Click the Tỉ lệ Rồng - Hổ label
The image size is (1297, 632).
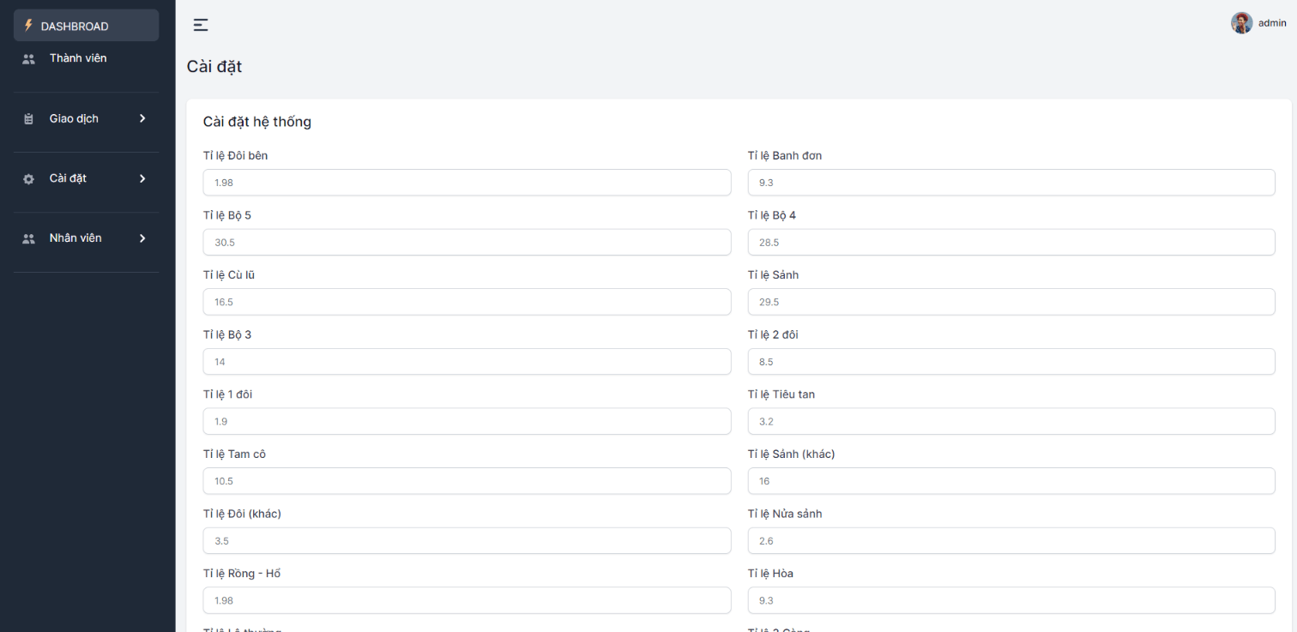[x=242, y=574]
